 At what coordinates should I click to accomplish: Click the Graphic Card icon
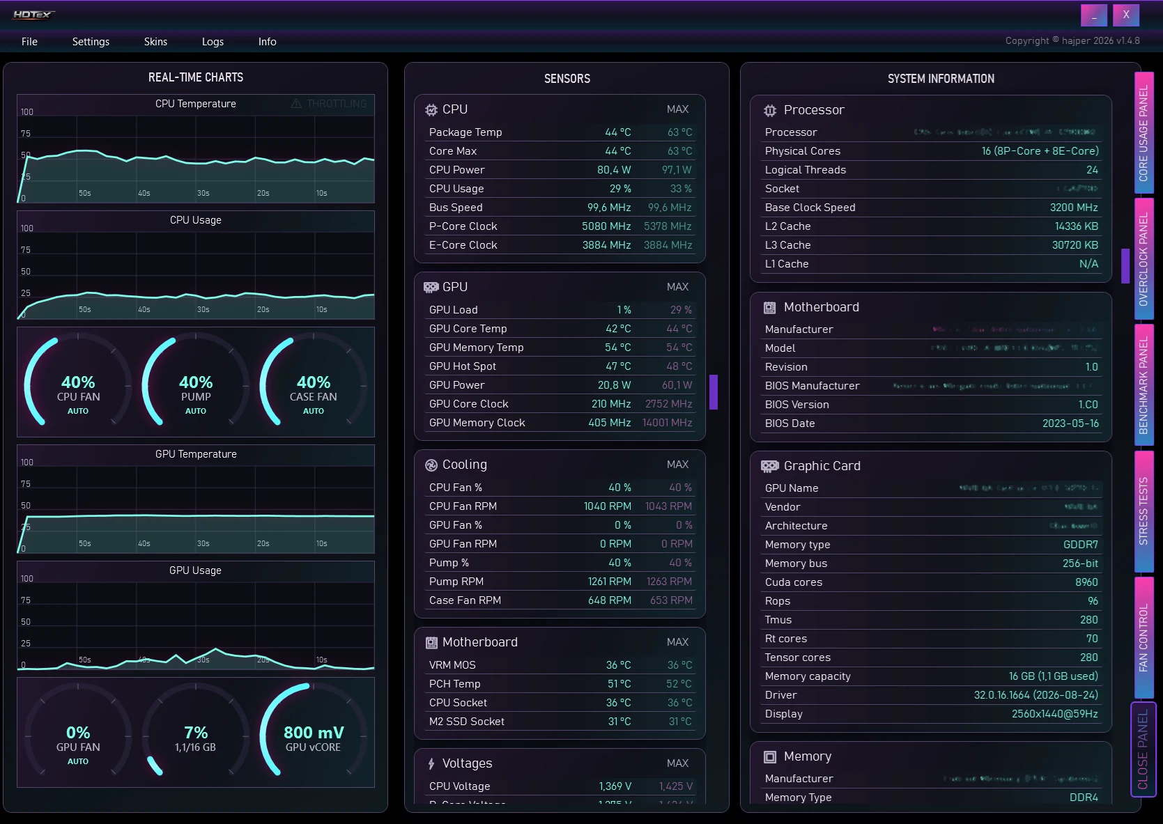pyautogui.click(x=770, y=466)
